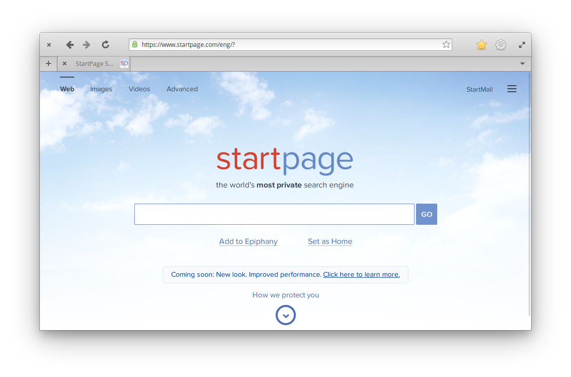571x377 pixels.
Task: Open browser settings gear icon
Action: point(501,45)
